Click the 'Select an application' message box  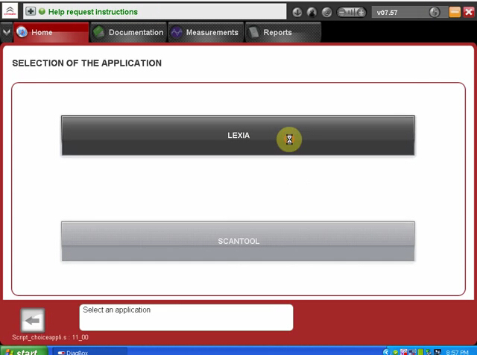pos(186,317)
